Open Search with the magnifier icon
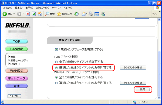The image size is (162, 105). 47,14
